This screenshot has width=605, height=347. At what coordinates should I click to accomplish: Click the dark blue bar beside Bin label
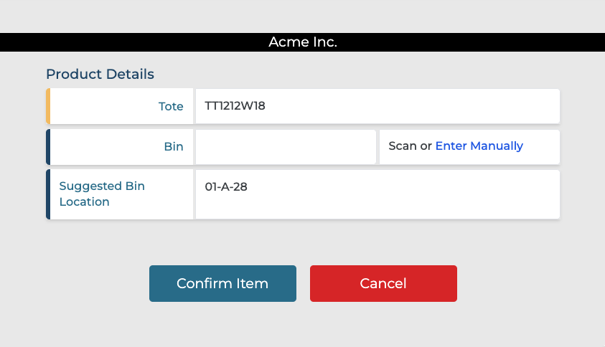48,147
